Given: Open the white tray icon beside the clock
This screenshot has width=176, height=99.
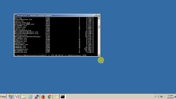Looking at the screenshot, I should pyautogui.click(x=165, y=97).
